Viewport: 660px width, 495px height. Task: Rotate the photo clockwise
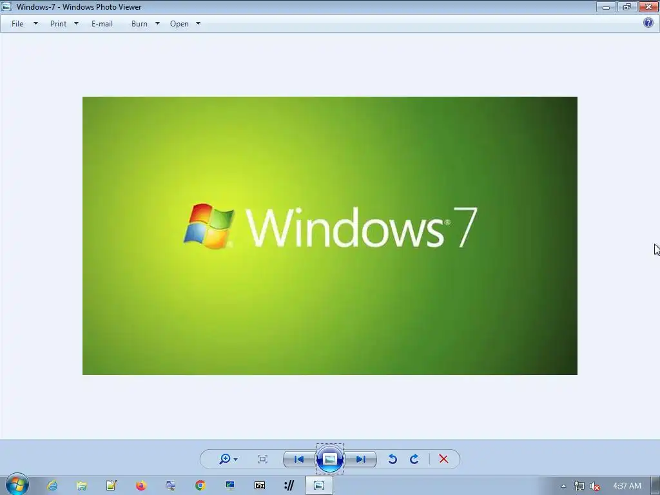pyautogui.click(x=414, y=459)
